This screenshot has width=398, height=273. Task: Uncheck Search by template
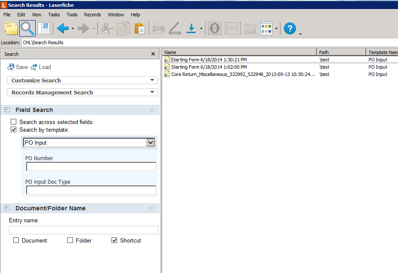tap(13, 130)
